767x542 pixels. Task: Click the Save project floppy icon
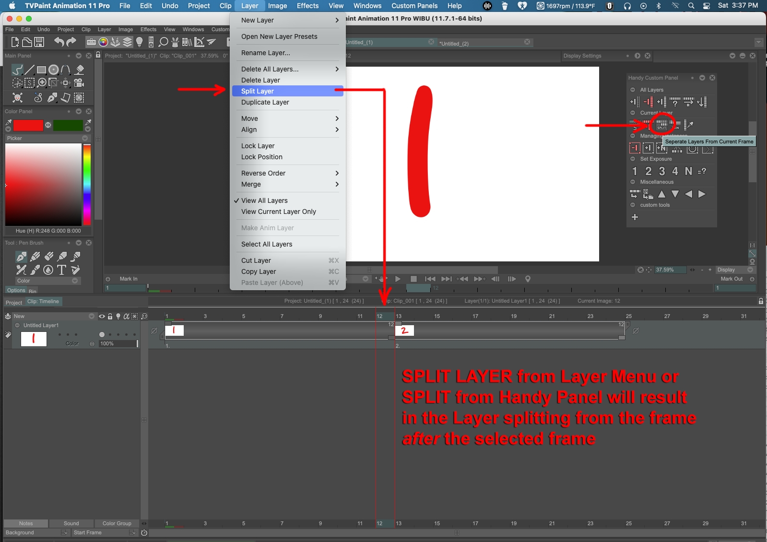39,42
